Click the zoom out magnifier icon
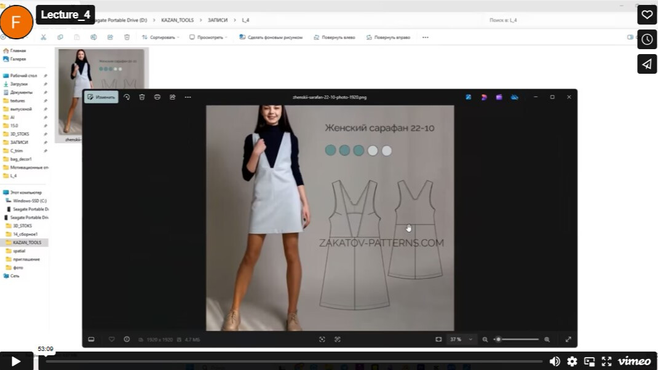 485,339
